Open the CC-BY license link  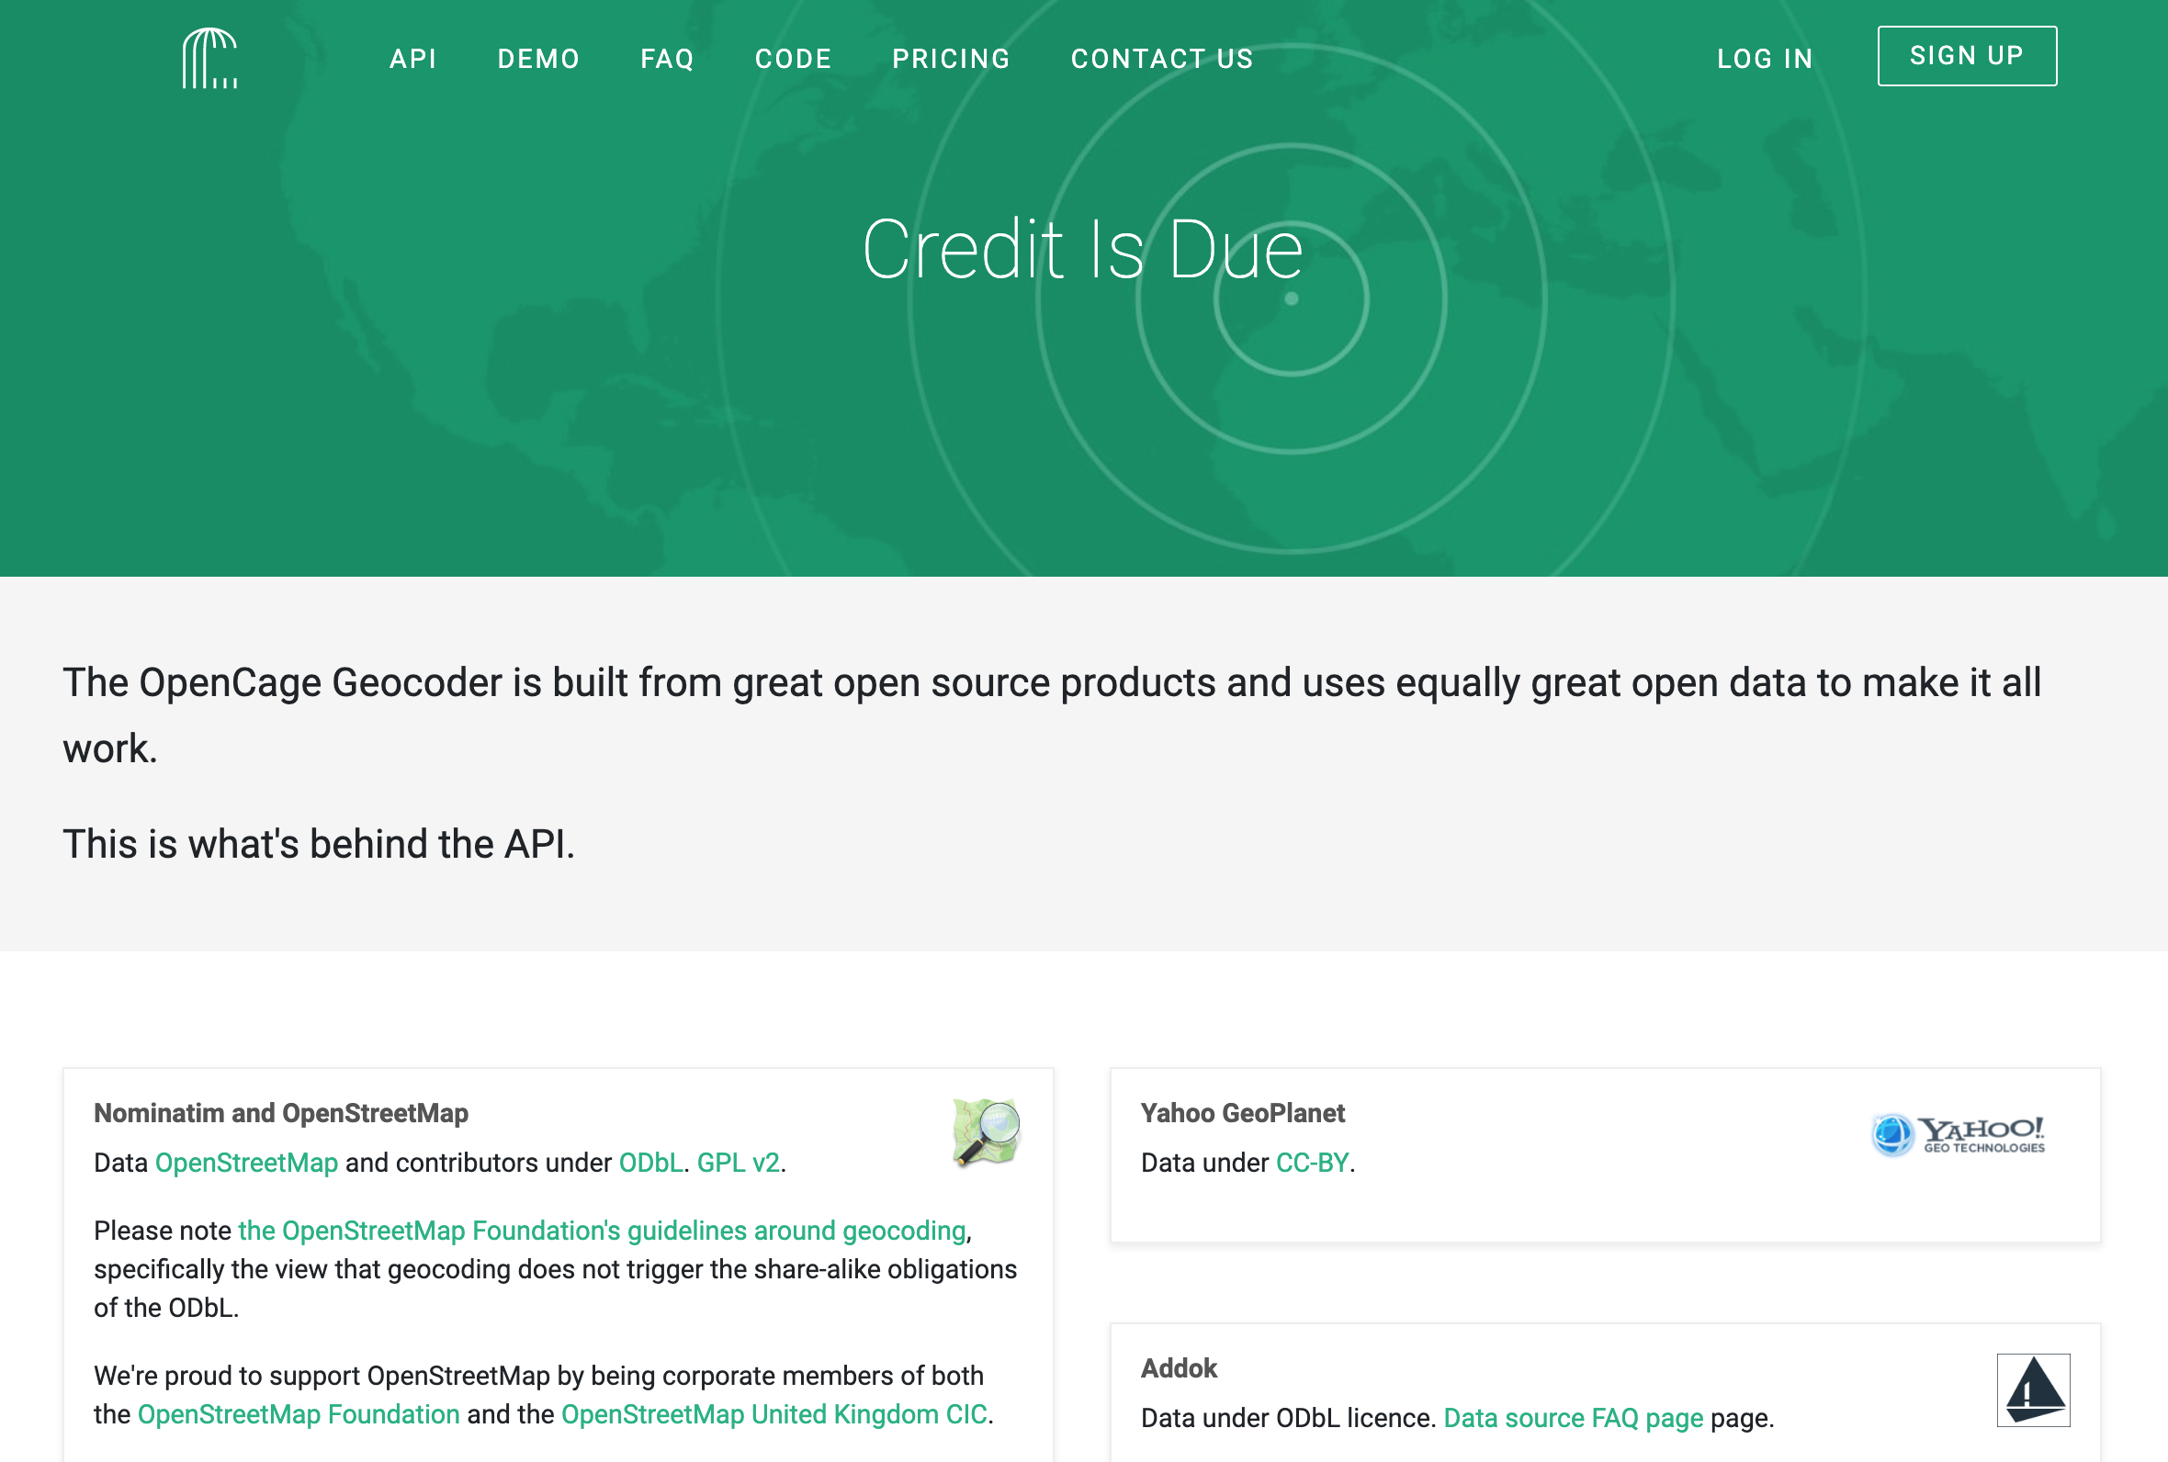(x=1311, y=1163)
